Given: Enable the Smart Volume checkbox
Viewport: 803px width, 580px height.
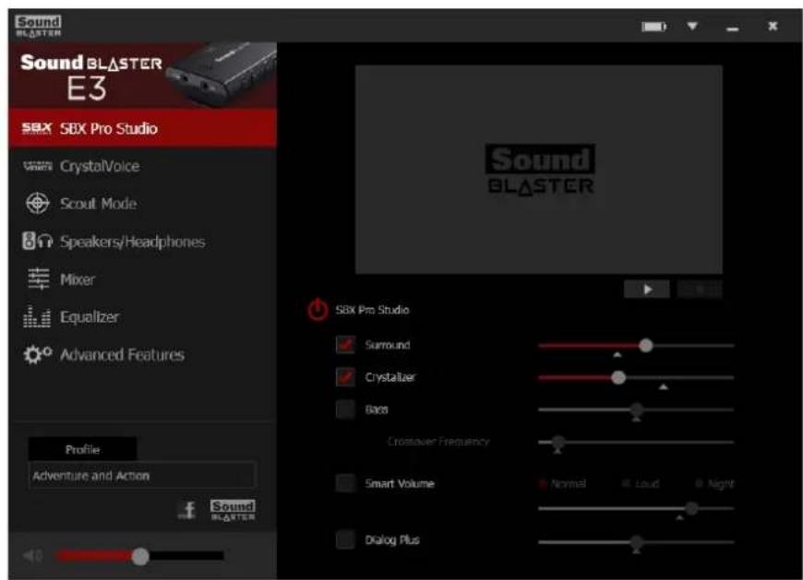Looking at the screenshot, I should 345,483.
